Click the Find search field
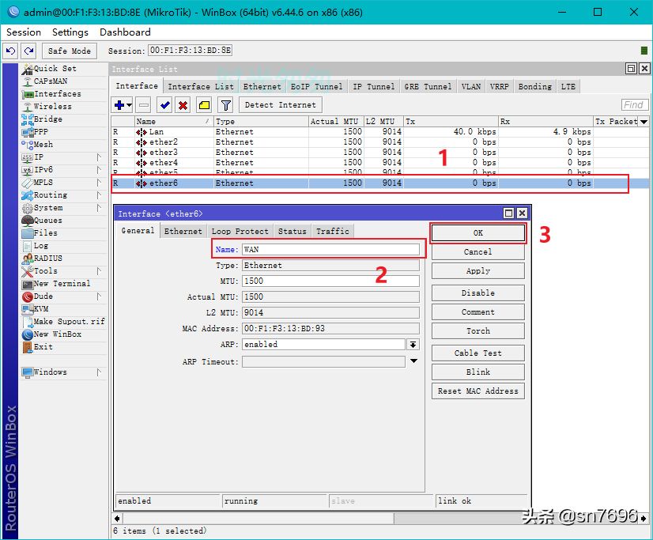Viewport: 653px width, 540px height. point(634,105)
